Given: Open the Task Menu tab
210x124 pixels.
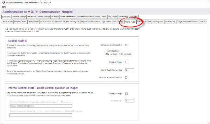Looking at the screenshot, I should [x=134, y=17].
